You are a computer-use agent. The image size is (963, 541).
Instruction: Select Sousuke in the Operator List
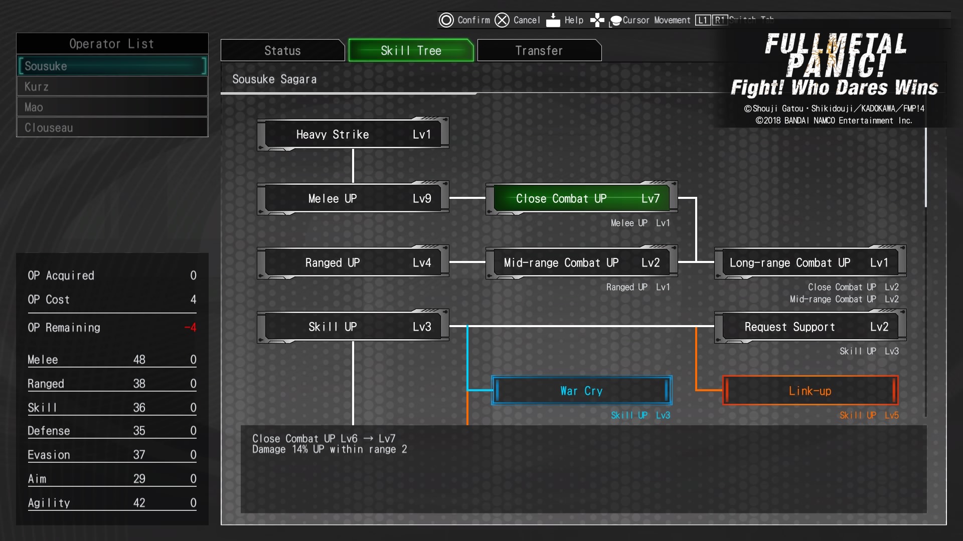pyautogui.click(x=112, y=66)
